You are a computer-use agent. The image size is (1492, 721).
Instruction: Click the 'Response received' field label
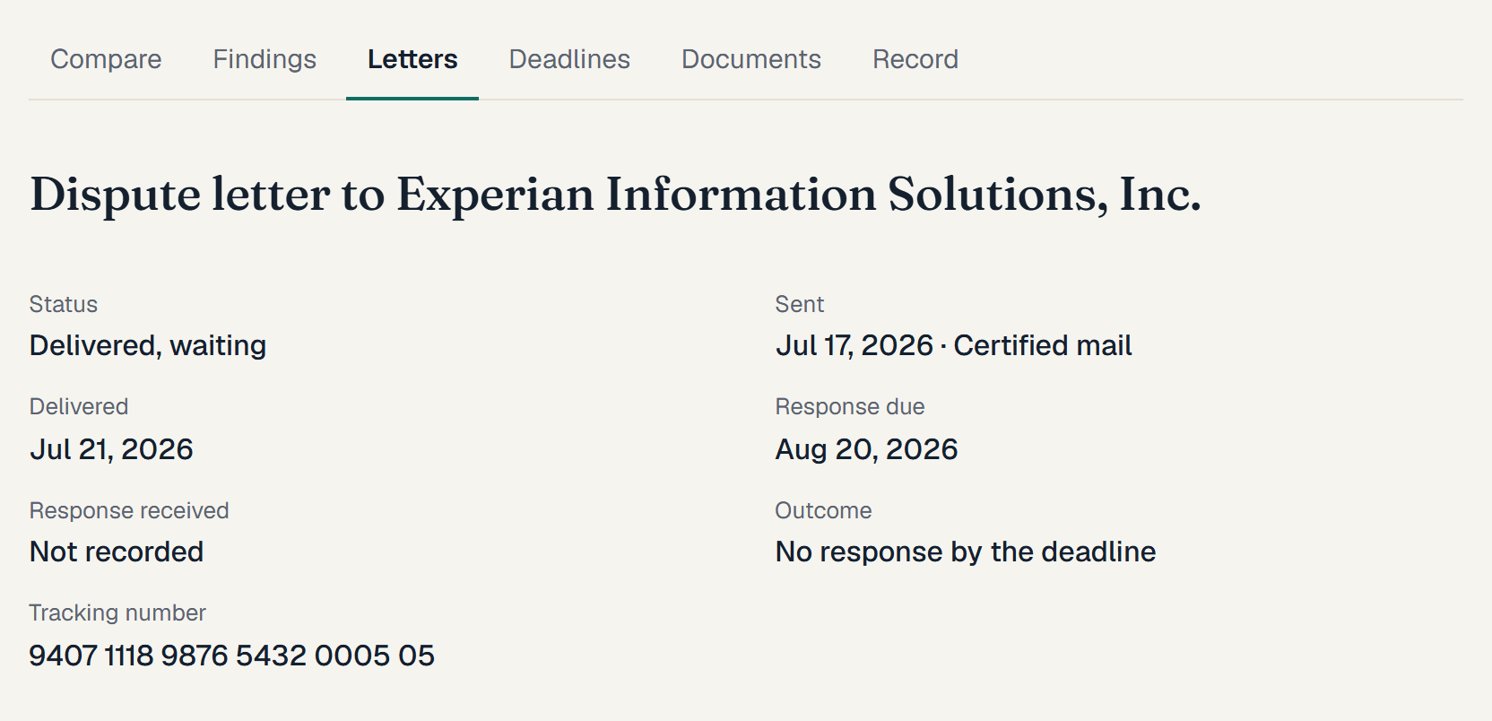129,510
